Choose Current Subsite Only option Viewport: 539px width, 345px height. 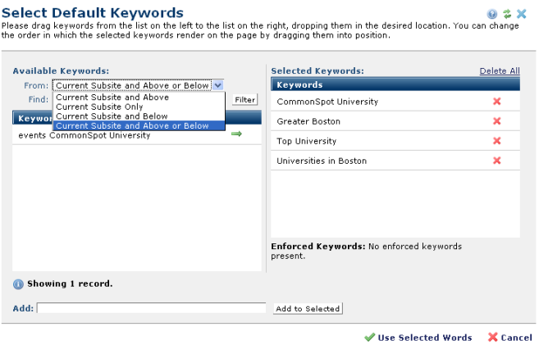pos(99,107)
